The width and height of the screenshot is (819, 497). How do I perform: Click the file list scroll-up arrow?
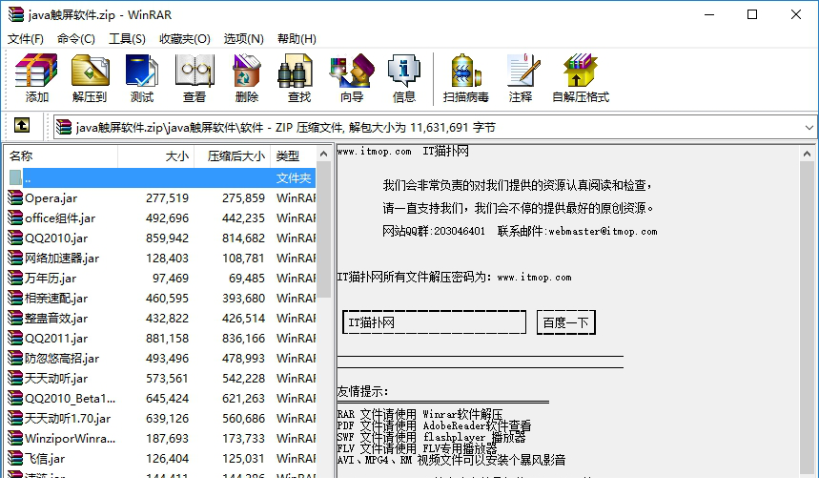(324, 154)
